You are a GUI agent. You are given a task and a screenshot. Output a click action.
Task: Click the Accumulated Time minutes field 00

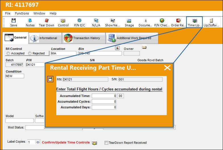coord(120,96)
